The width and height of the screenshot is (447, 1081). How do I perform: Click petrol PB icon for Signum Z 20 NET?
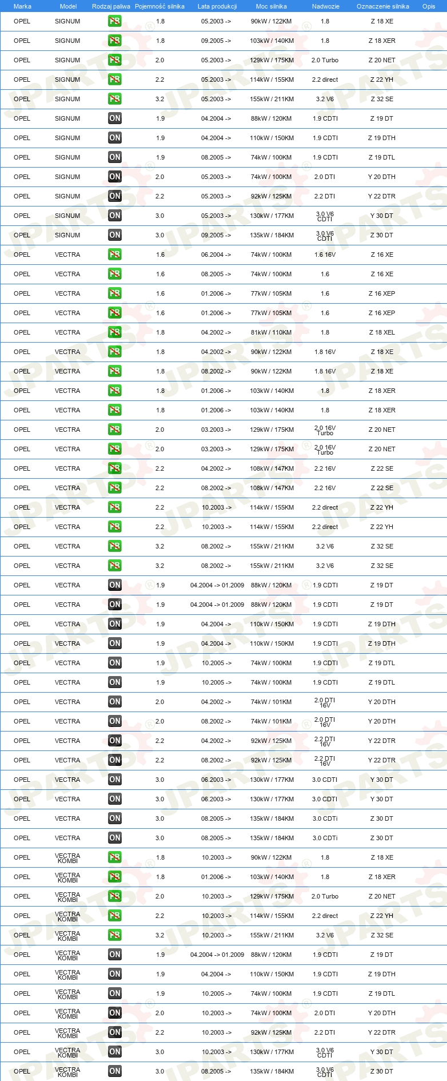click(x=114, y=60)
